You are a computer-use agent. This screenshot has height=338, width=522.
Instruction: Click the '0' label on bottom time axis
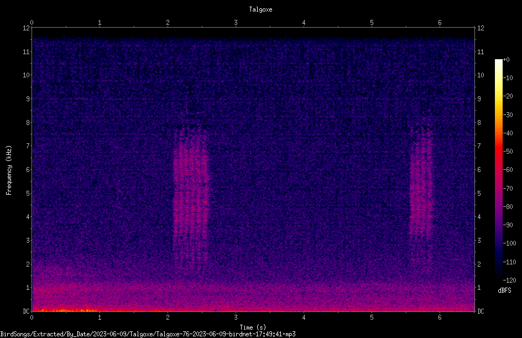(x=32, y=318)
